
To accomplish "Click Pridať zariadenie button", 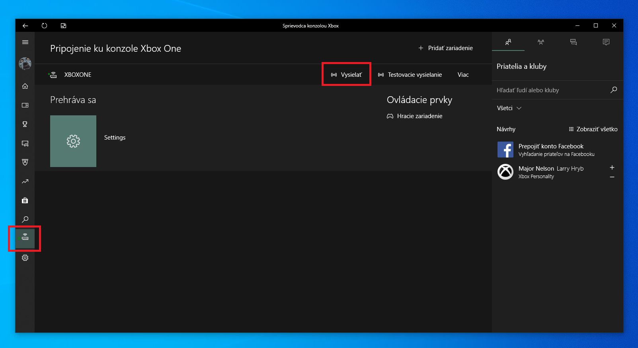I will click(445, 48).
